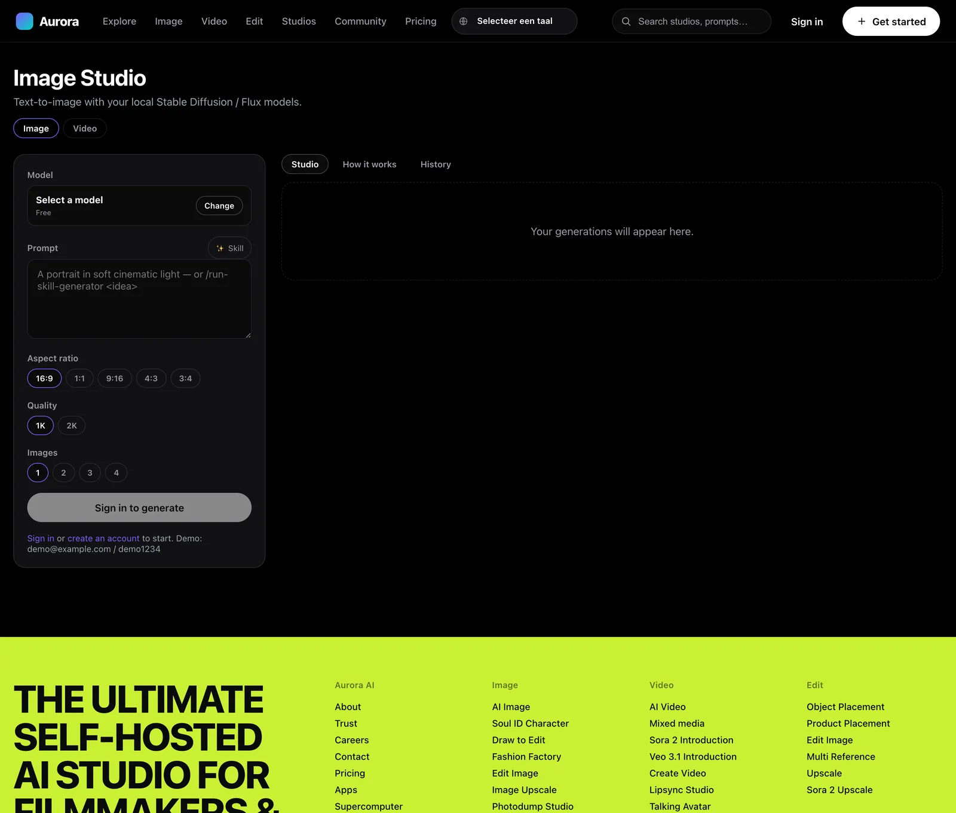956x813 pixels.
Task: Open Studios in top navigation
Action: [x=299, y=22]
